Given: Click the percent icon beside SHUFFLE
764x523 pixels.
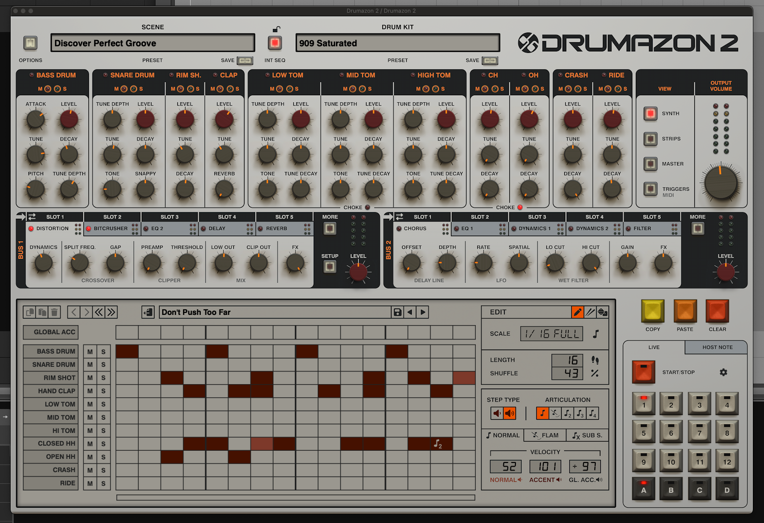Looking at the screenshot, I should point(595,373).
